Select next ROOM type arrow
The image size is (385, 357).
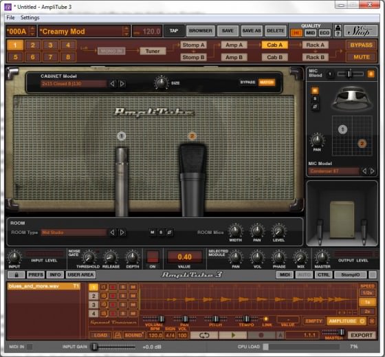click(x=122, y=232)
